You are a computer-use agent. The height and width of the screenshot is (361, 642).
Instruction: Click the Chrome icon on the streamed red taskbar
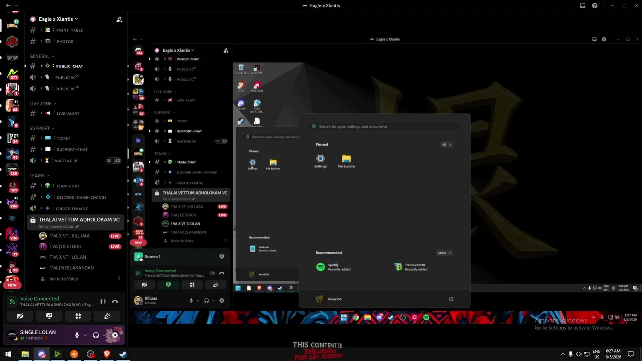point(356,317)
